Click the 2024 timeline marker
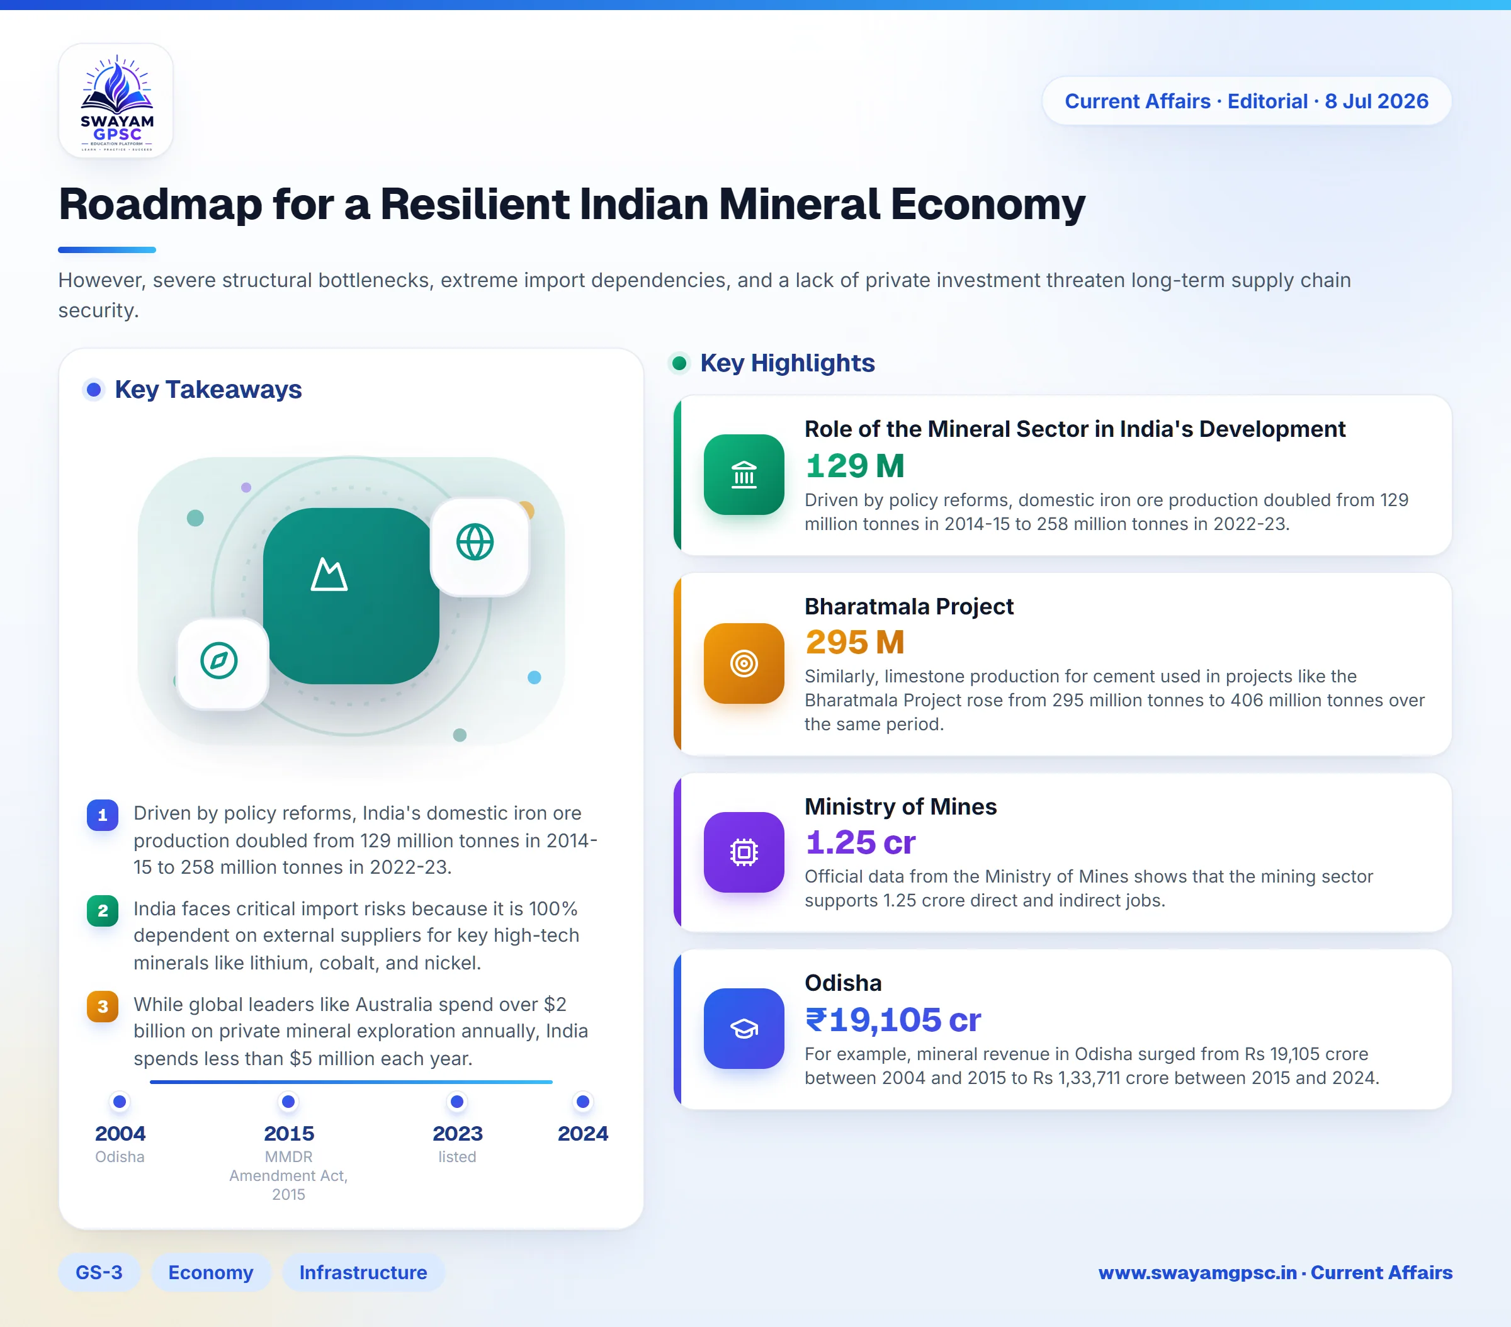This screenshot has height=1327, width=1511. tap(582, 1102)
